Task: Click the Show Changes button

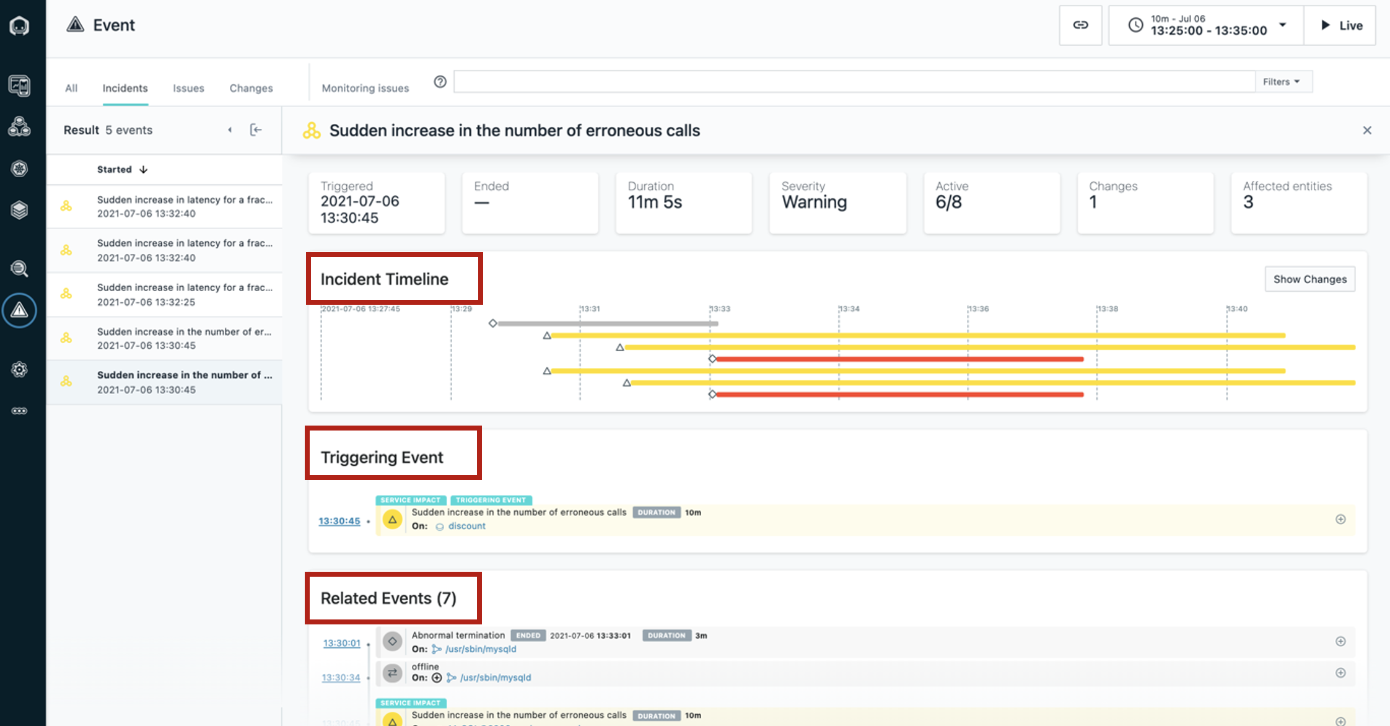Action: pyautogui.click(x=1309, y=279)
